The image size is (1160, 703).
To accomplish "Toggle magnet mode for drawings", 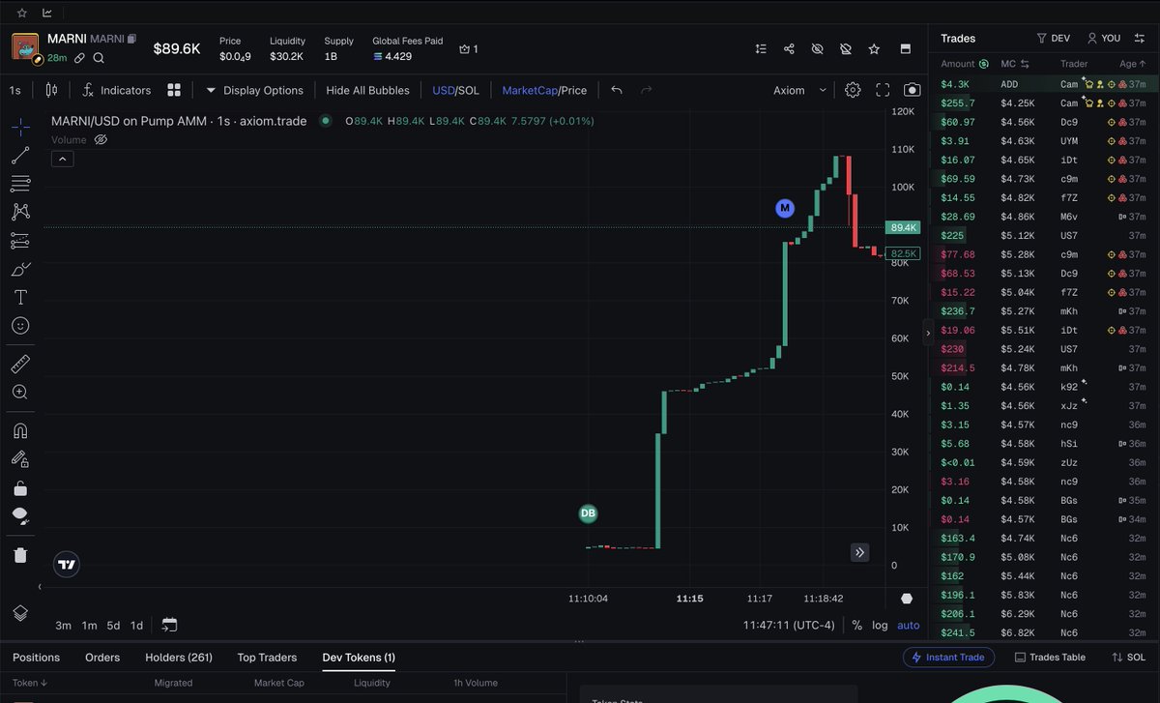I will click(20, 430).
